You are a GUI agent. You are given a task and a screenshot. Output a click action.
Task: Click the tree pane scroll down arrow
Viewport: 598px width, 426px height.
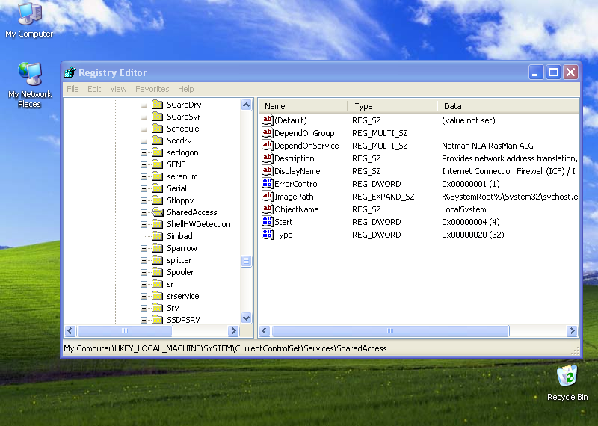coord(247,318)
